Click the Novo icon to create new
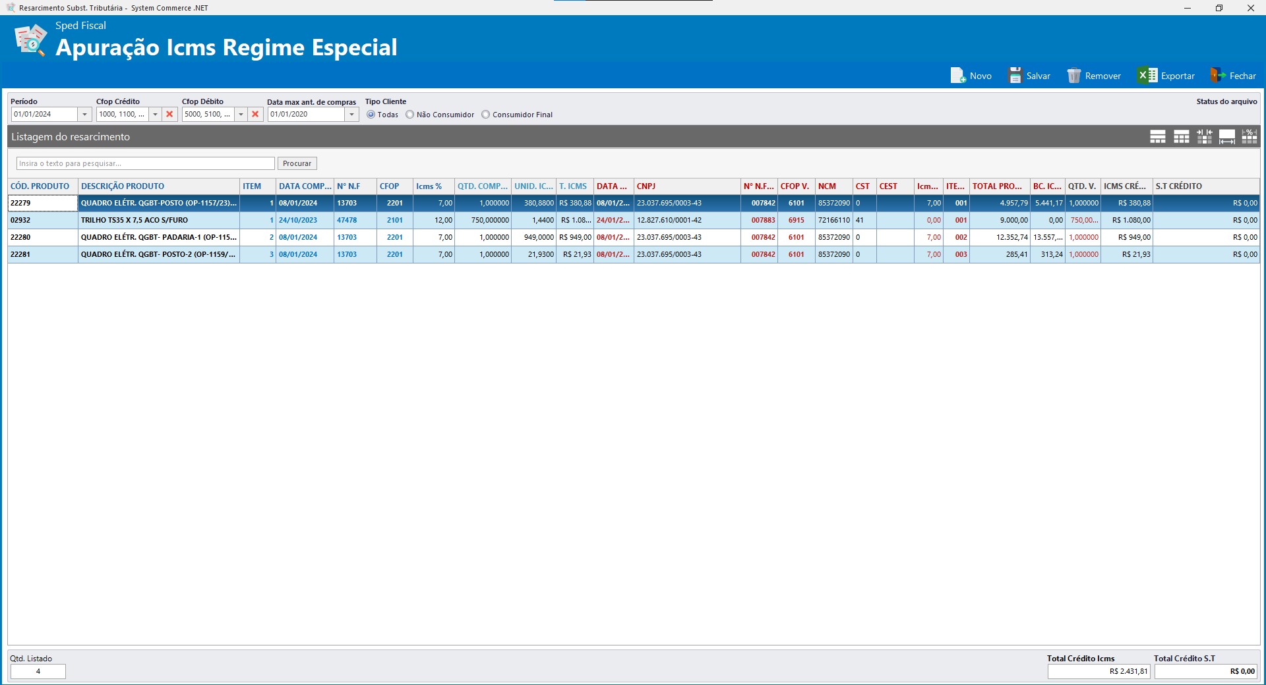This screenshot has width=1266, height=685. point(957,75)
